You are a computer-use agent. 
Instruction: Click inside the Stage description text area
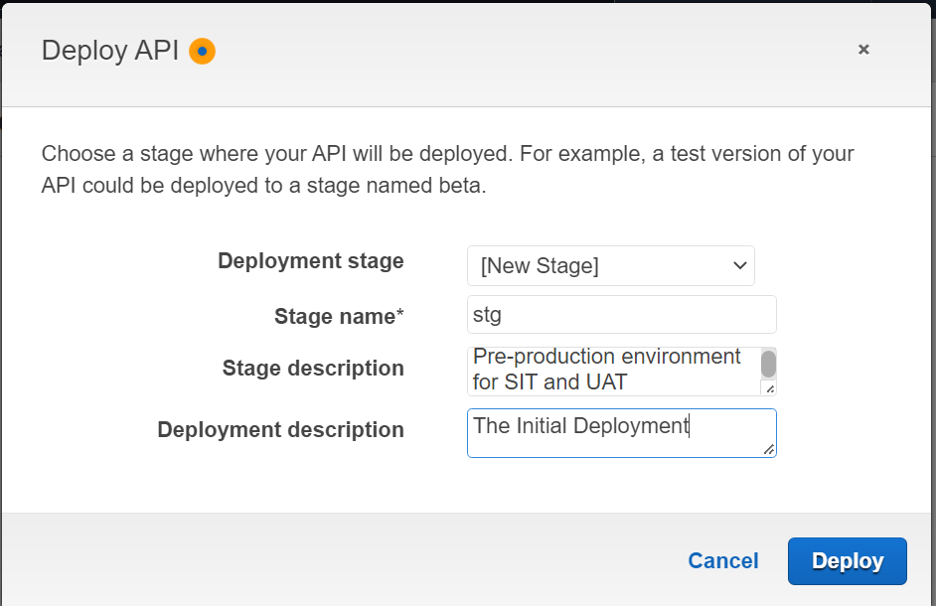(611, 370)
